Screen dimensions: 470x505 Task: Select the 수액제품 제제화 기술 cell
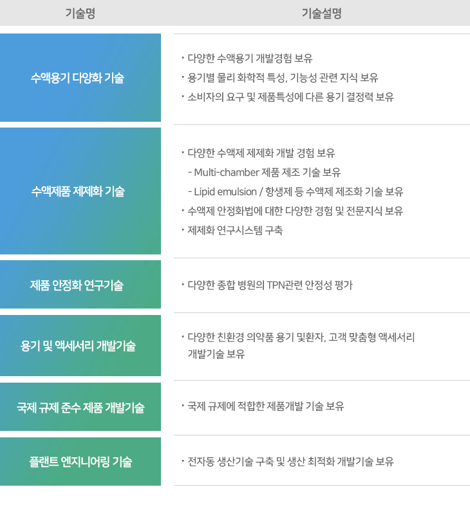[x=80, y=191]
